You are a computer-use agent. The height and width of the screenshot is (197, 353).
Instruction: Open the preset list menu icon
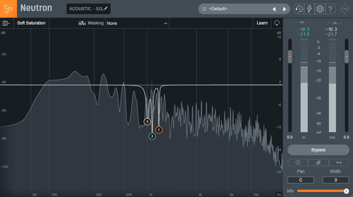[204, 9]
